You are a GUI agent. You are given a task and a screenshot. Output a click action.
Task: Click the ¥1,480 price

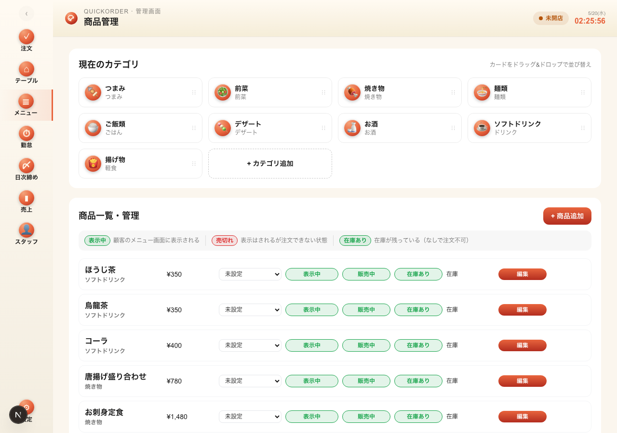177,417
